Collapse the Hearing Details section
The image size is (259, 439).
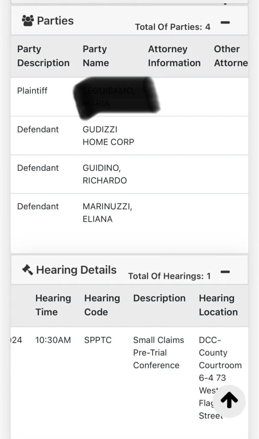tap(225, 271)
